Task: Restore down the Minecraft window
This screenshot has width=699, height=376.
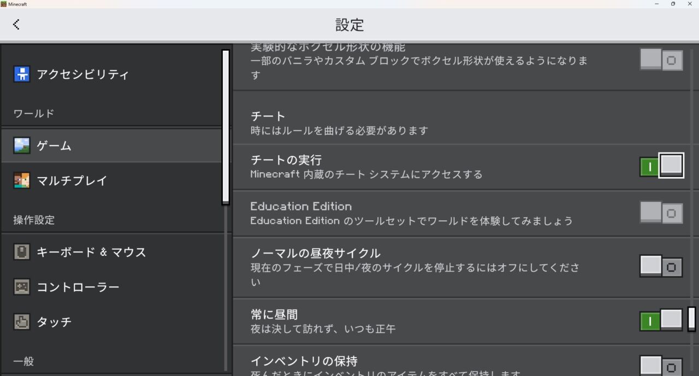Action: click(x=673, y=4)
